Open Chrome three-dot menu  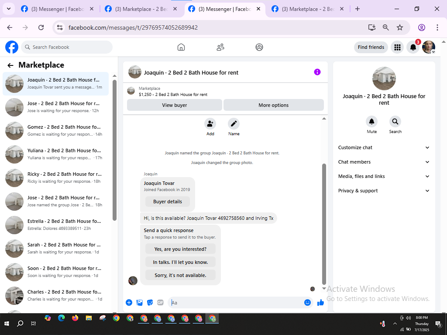tap(437, 27)
